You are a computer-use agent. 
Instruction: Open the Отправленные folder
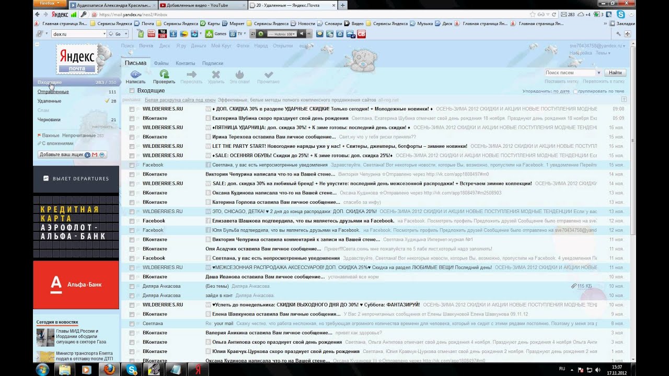pyautogui.click(x=53, y=91)
